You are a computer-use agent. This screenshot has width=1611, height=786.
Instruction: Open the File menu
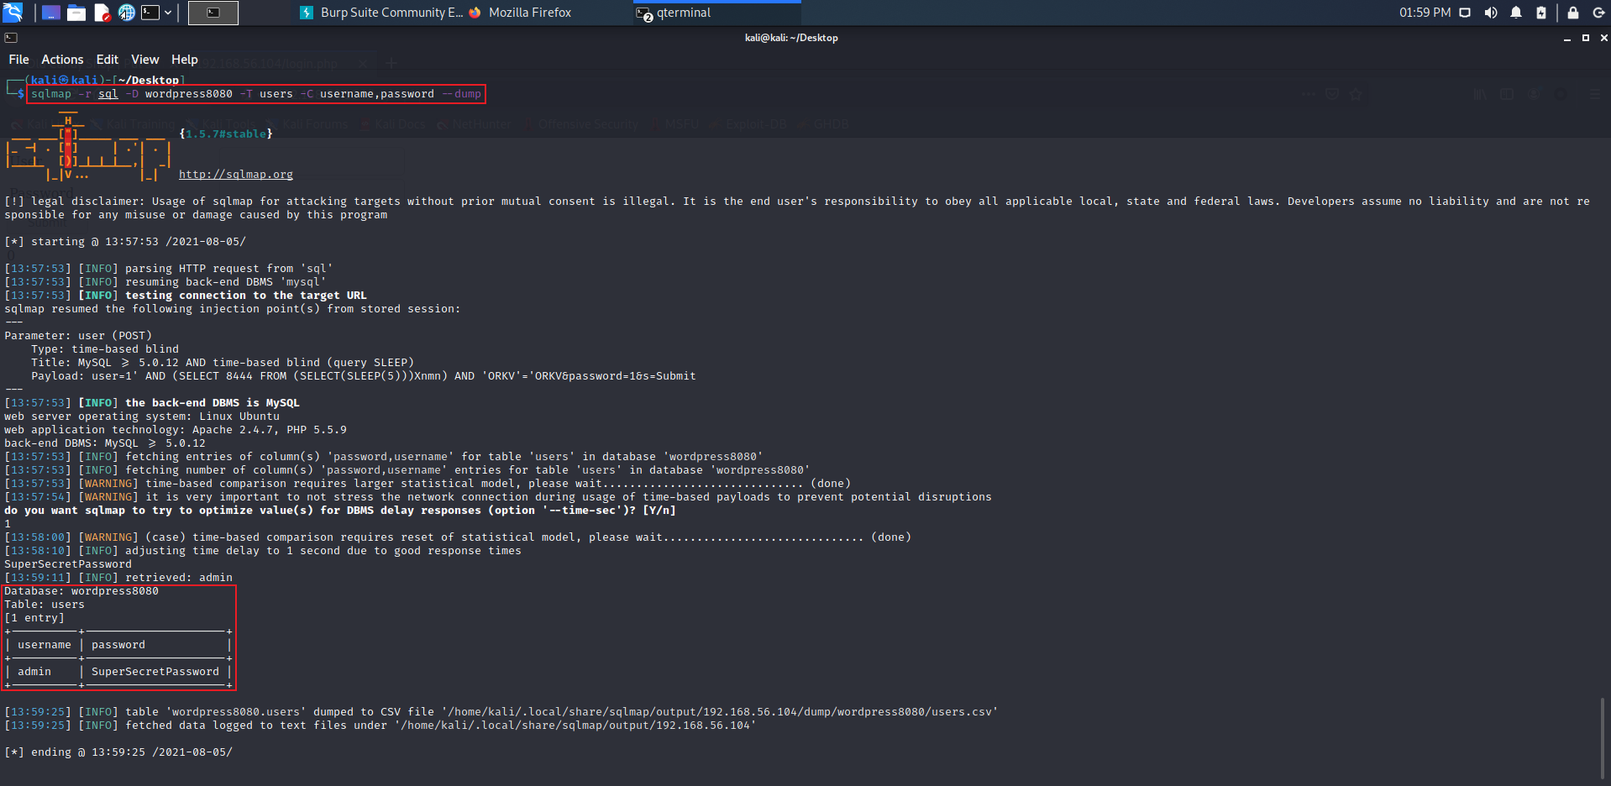pos(18,60)
